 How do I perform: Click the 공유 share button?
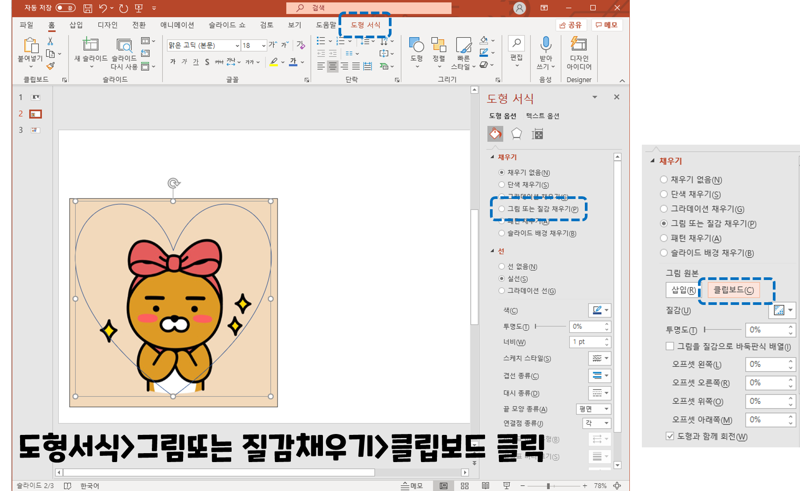571,25
